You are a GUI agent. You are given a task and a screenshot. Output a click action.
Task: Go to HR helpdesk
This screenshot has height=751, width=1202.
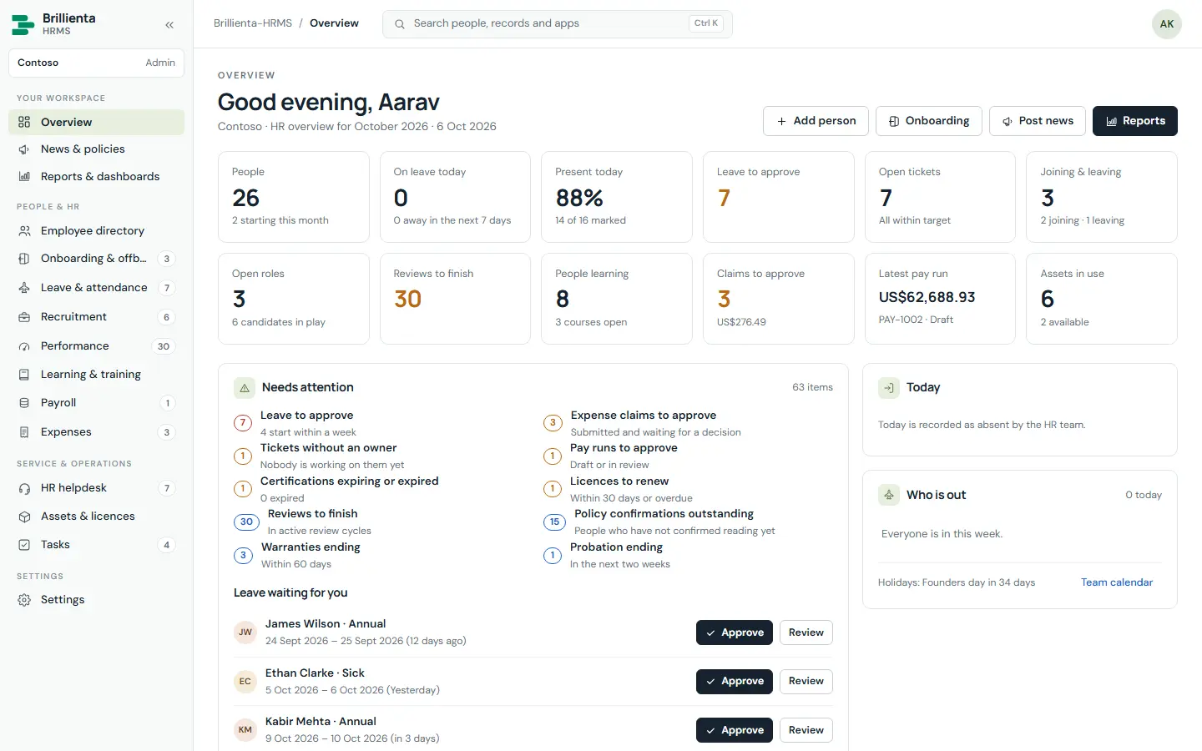pyautogui.click(x=96, y=488)
